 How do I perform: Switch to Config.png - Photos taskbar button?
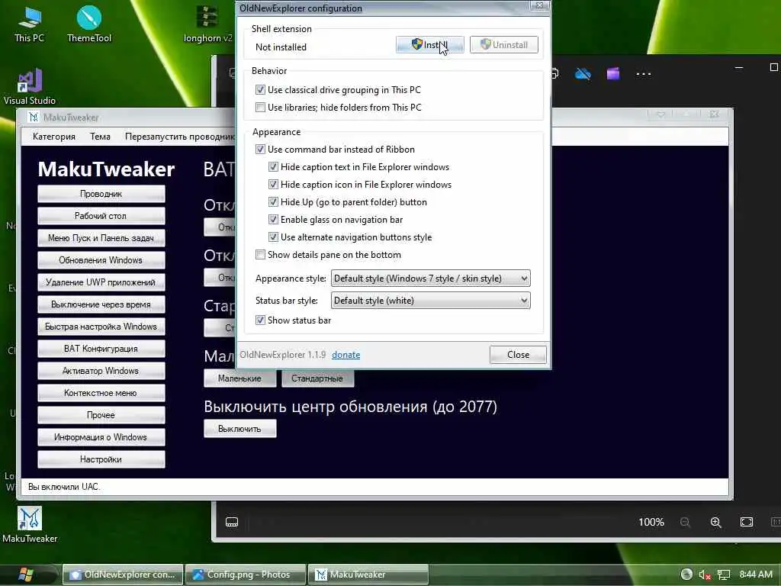point(245,575)
